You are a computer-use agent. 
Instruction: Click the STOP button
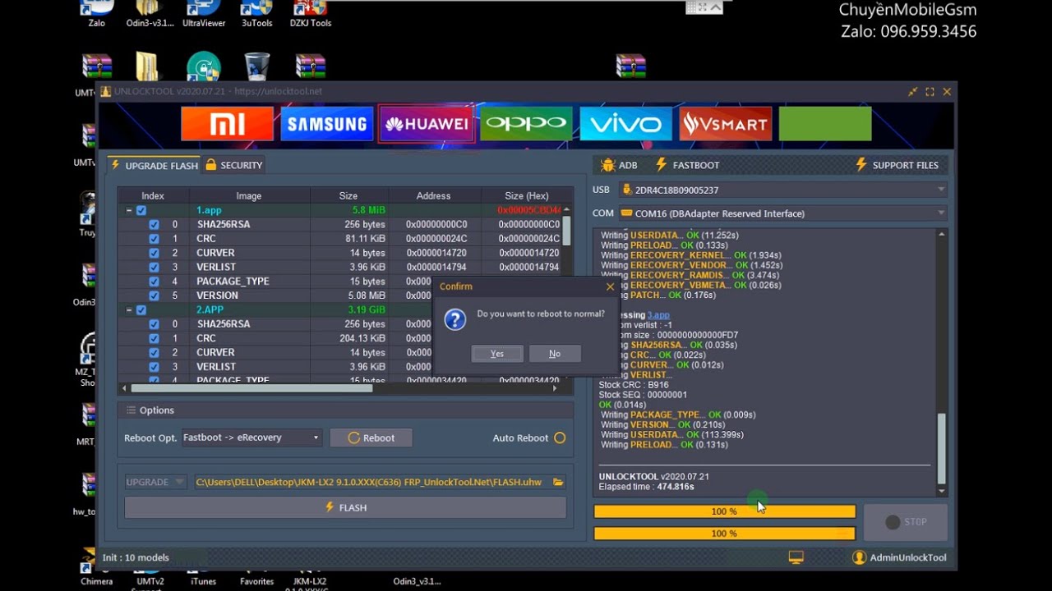tap(905, 522)
